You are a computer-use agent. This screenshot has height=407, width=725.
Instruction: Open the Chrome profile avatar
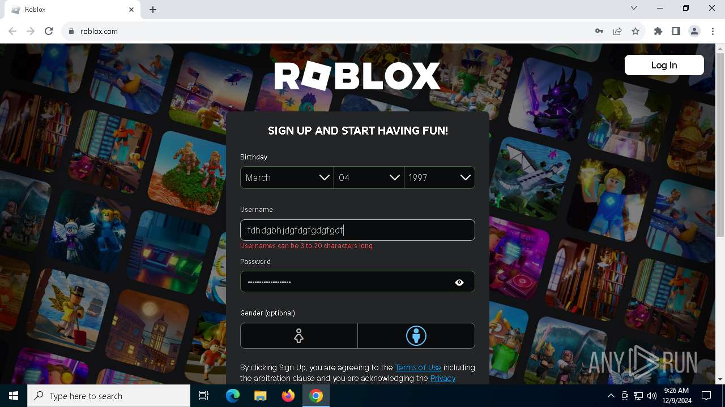[694, 31]
